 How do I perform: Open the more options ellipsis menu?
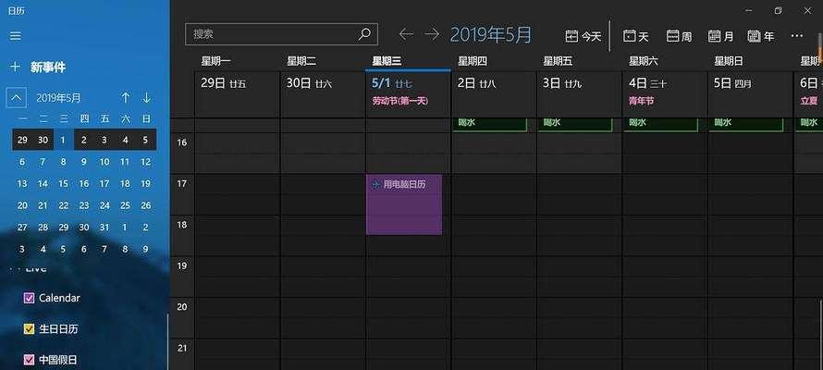(797, 35)
